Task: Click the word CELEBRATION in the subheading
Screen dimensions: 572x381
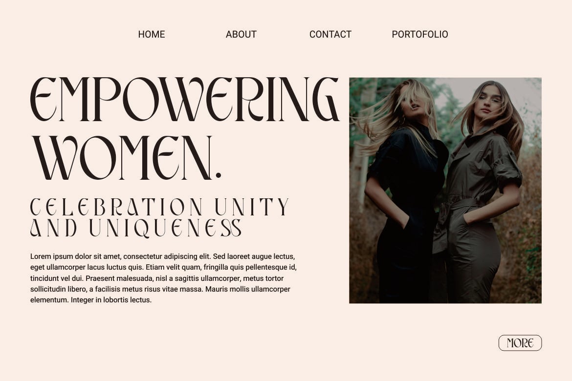Action: click(116, 207)
